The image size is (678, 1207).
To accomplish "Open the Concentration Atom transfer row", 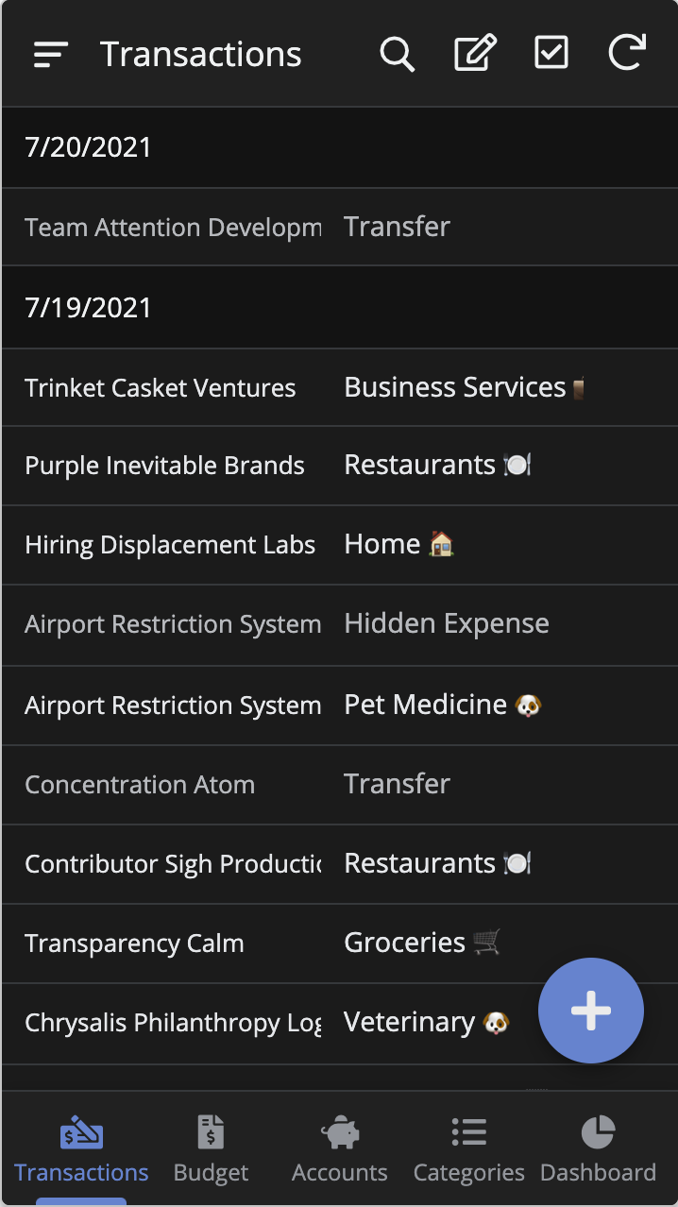I will point(140,785).
